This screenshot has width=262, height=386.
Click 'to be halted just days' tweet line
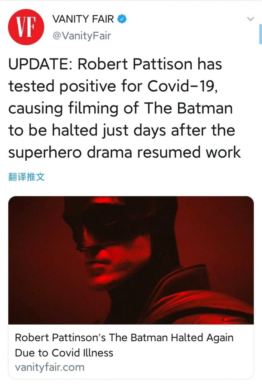79,130
